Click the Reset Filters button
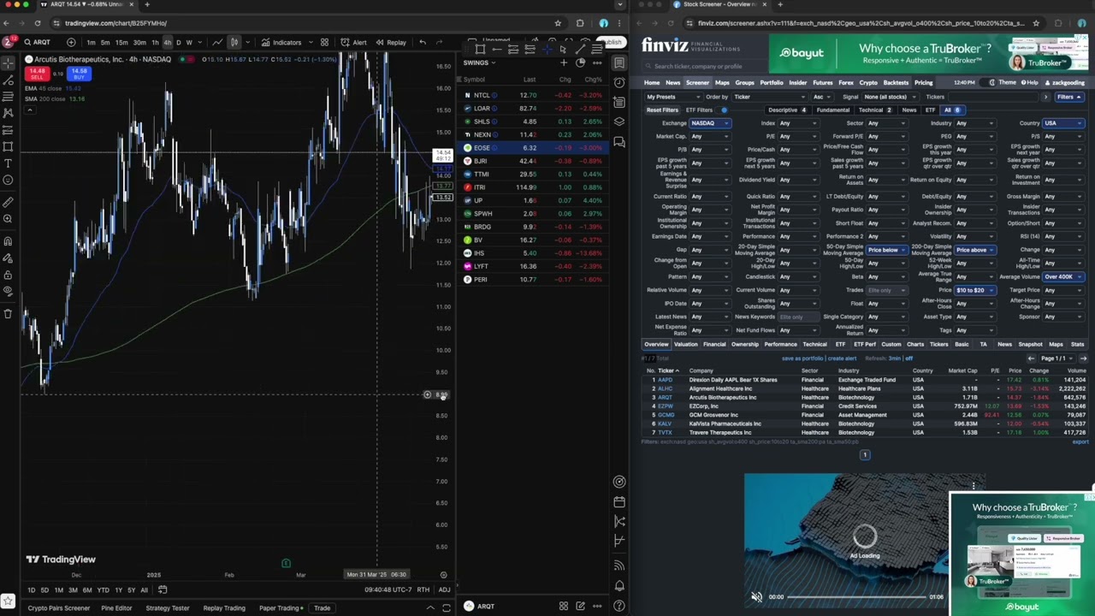The image size is (1095, 616). pos(662,110)
